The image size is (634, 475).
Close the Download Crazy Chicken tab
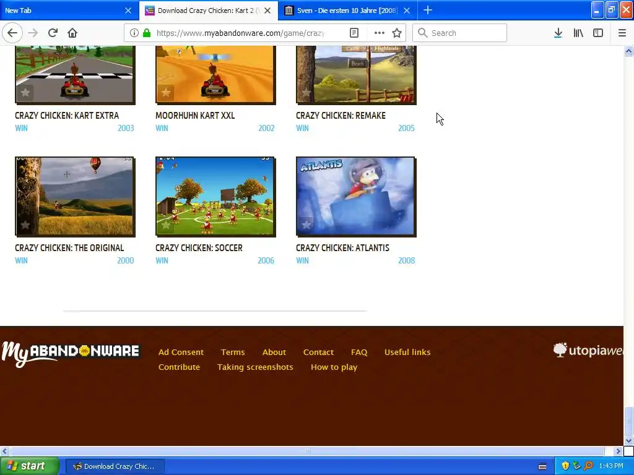tap(267, 11)
